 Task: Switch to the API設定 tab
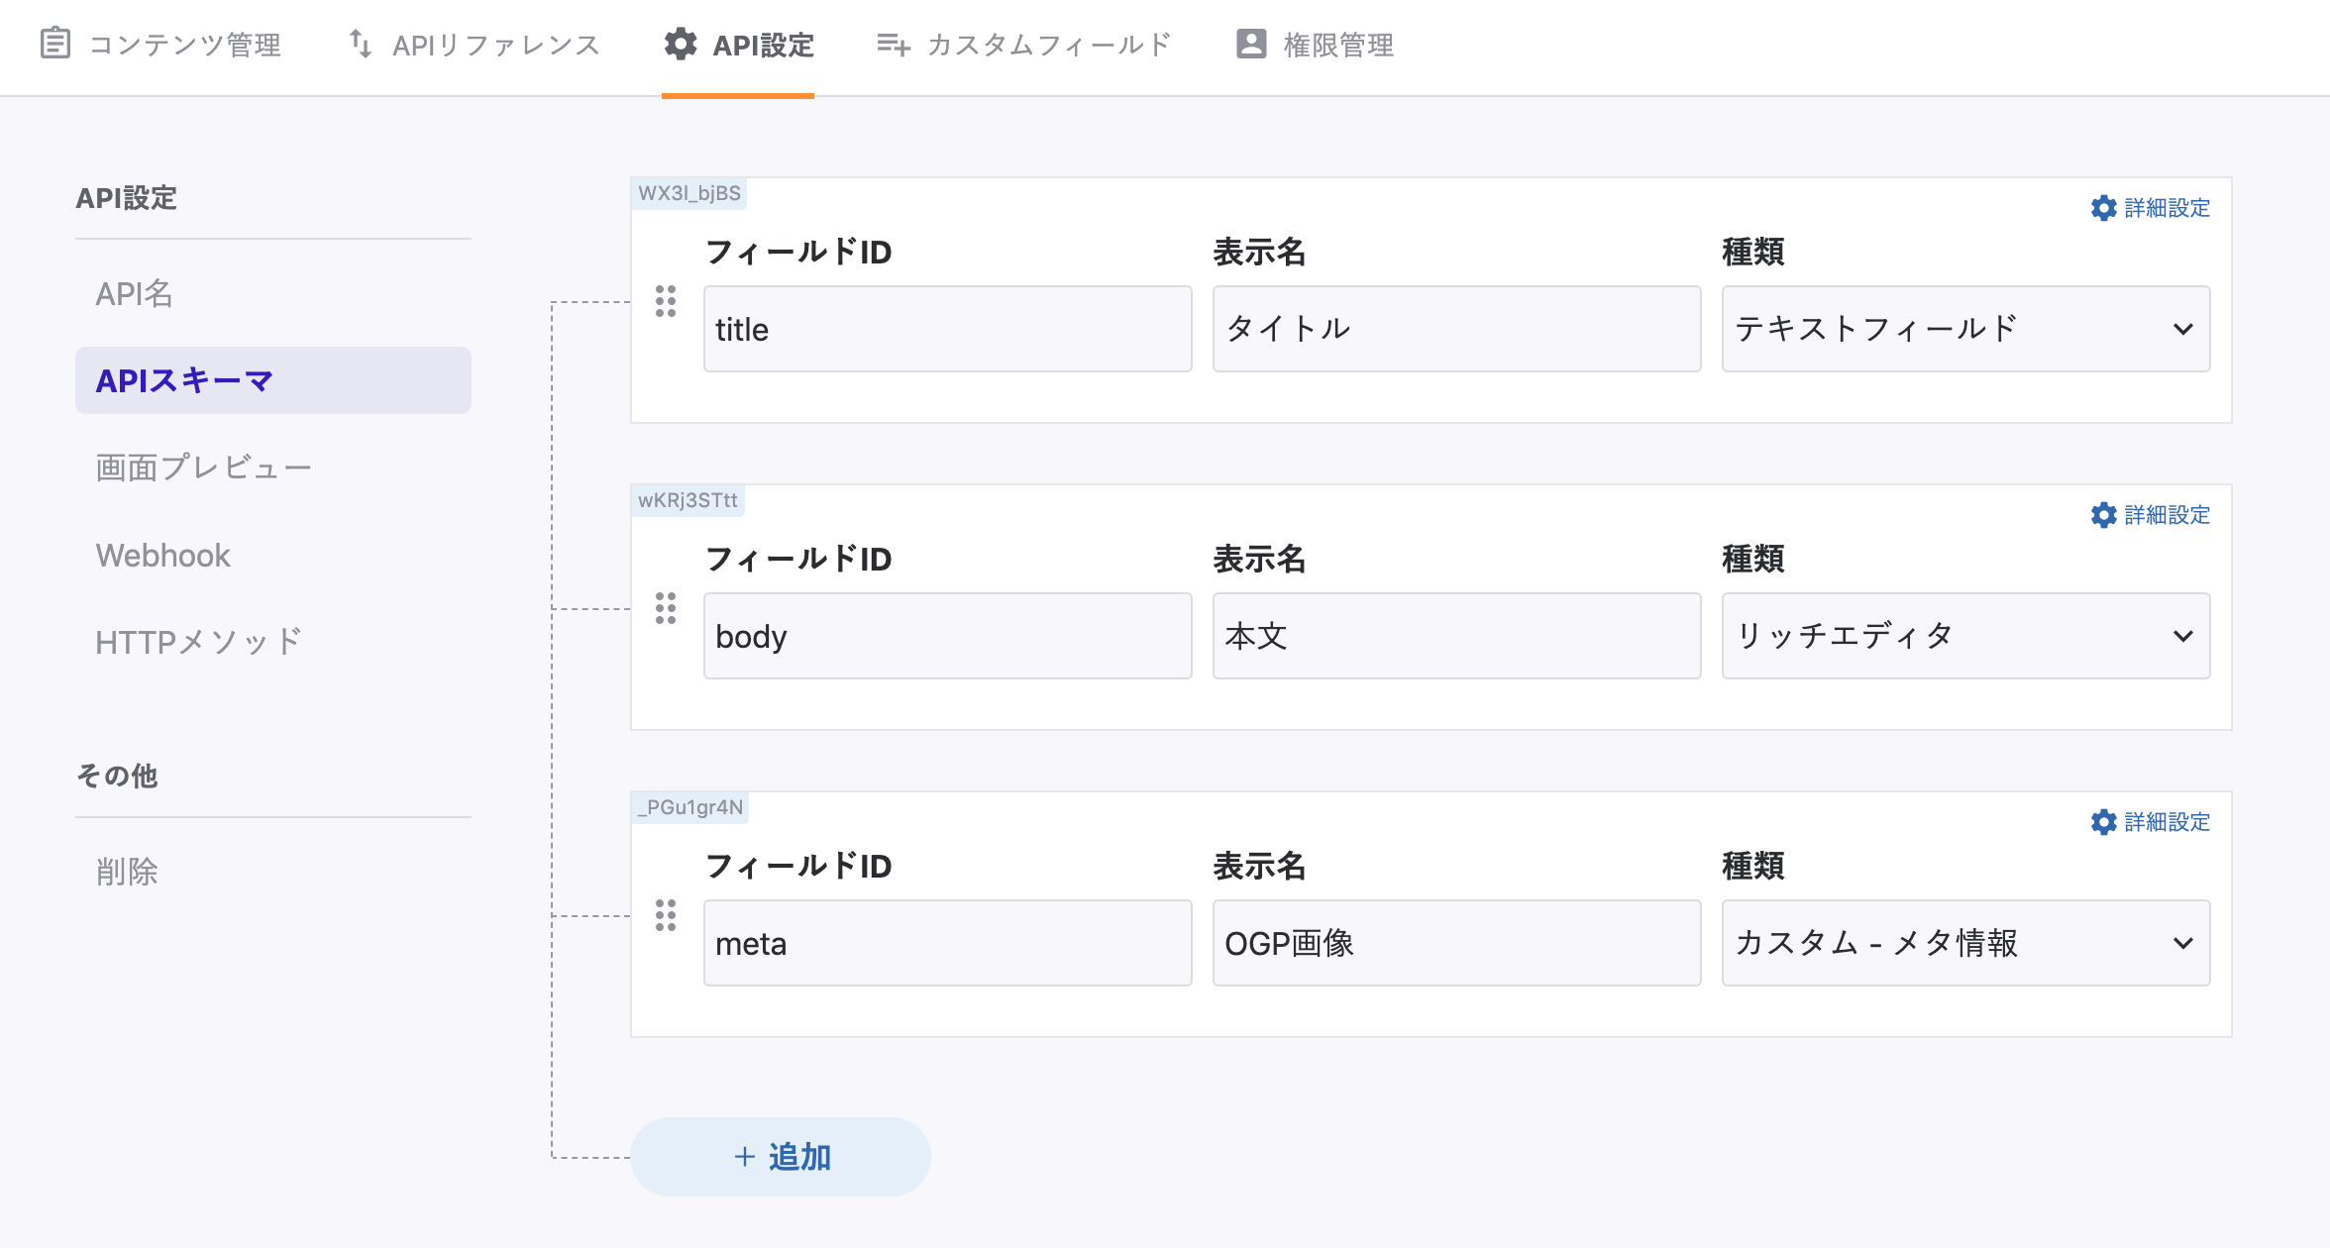coord(739,46)
